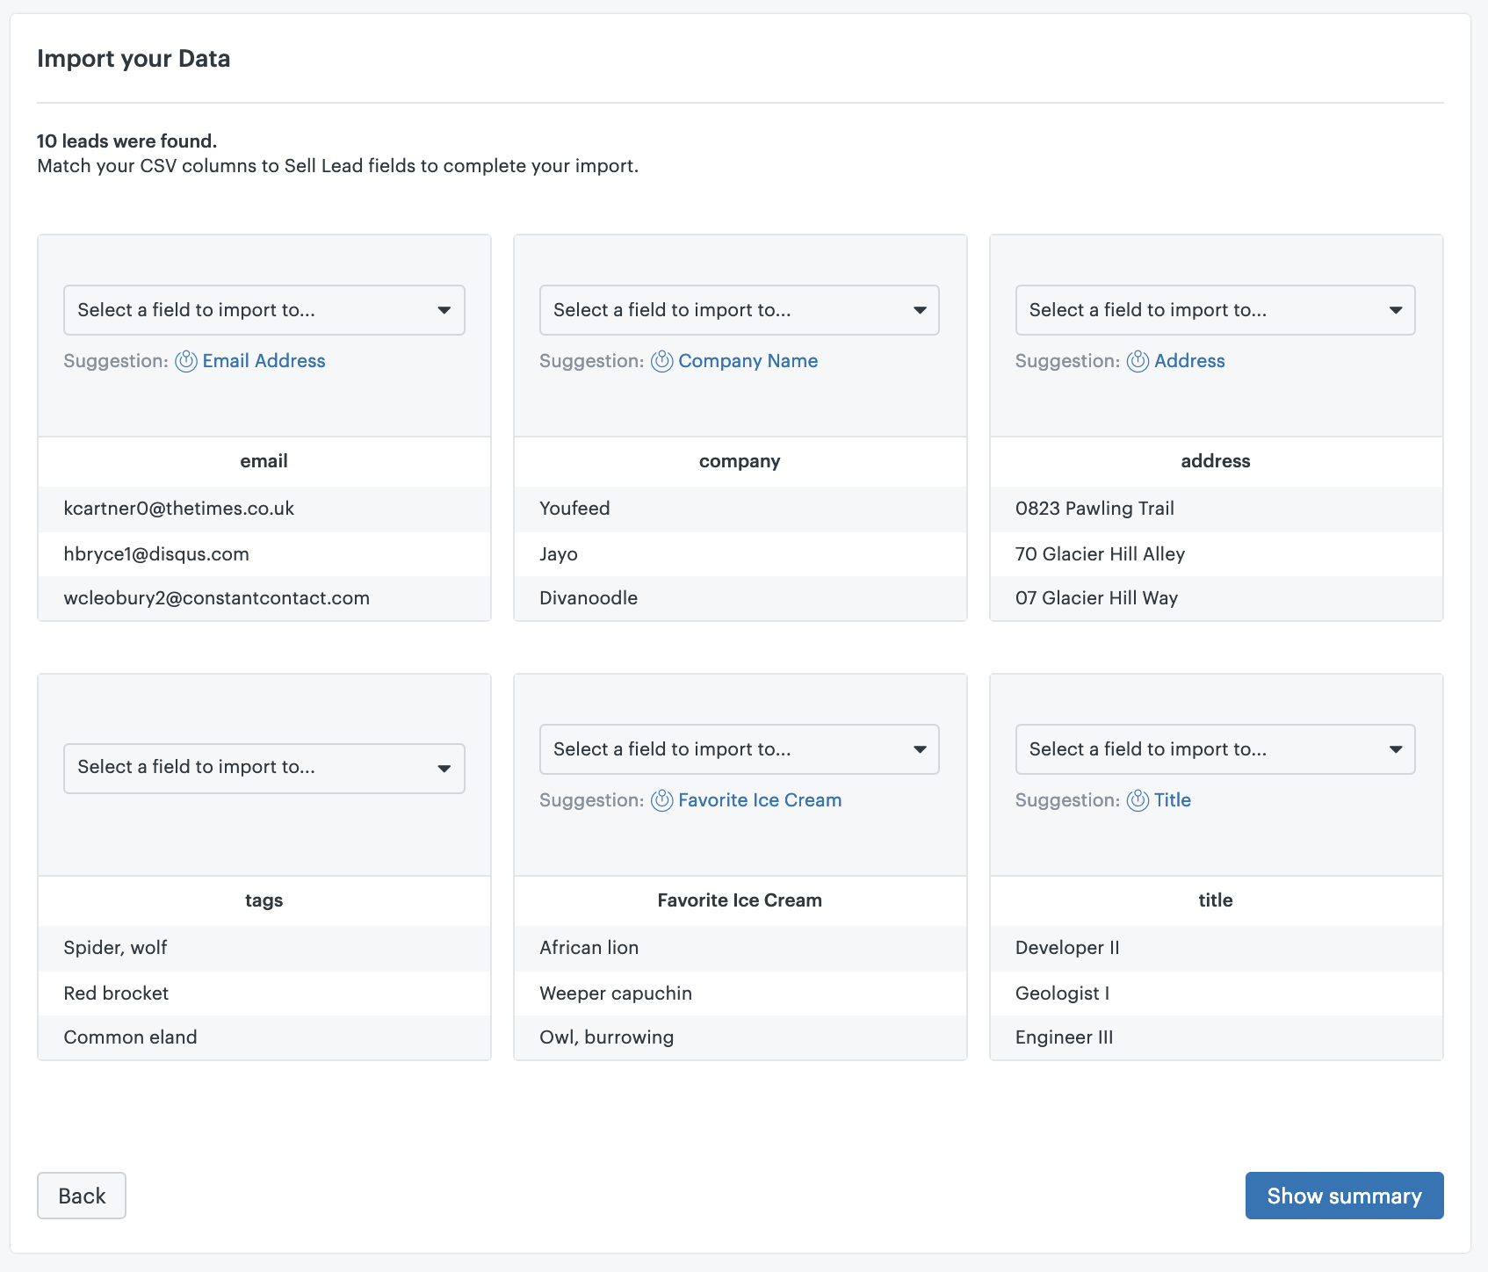Click the suggestion icon beside Company Name
This screenshot has height=1272, width=1488.
pos(662,361)
